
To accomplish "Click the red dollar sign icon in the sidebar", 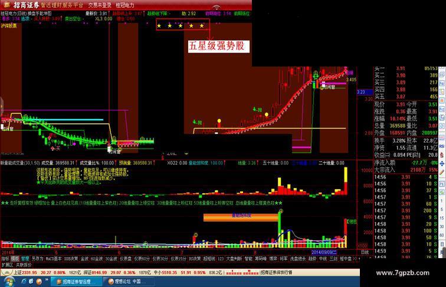I will click(442, 155).
